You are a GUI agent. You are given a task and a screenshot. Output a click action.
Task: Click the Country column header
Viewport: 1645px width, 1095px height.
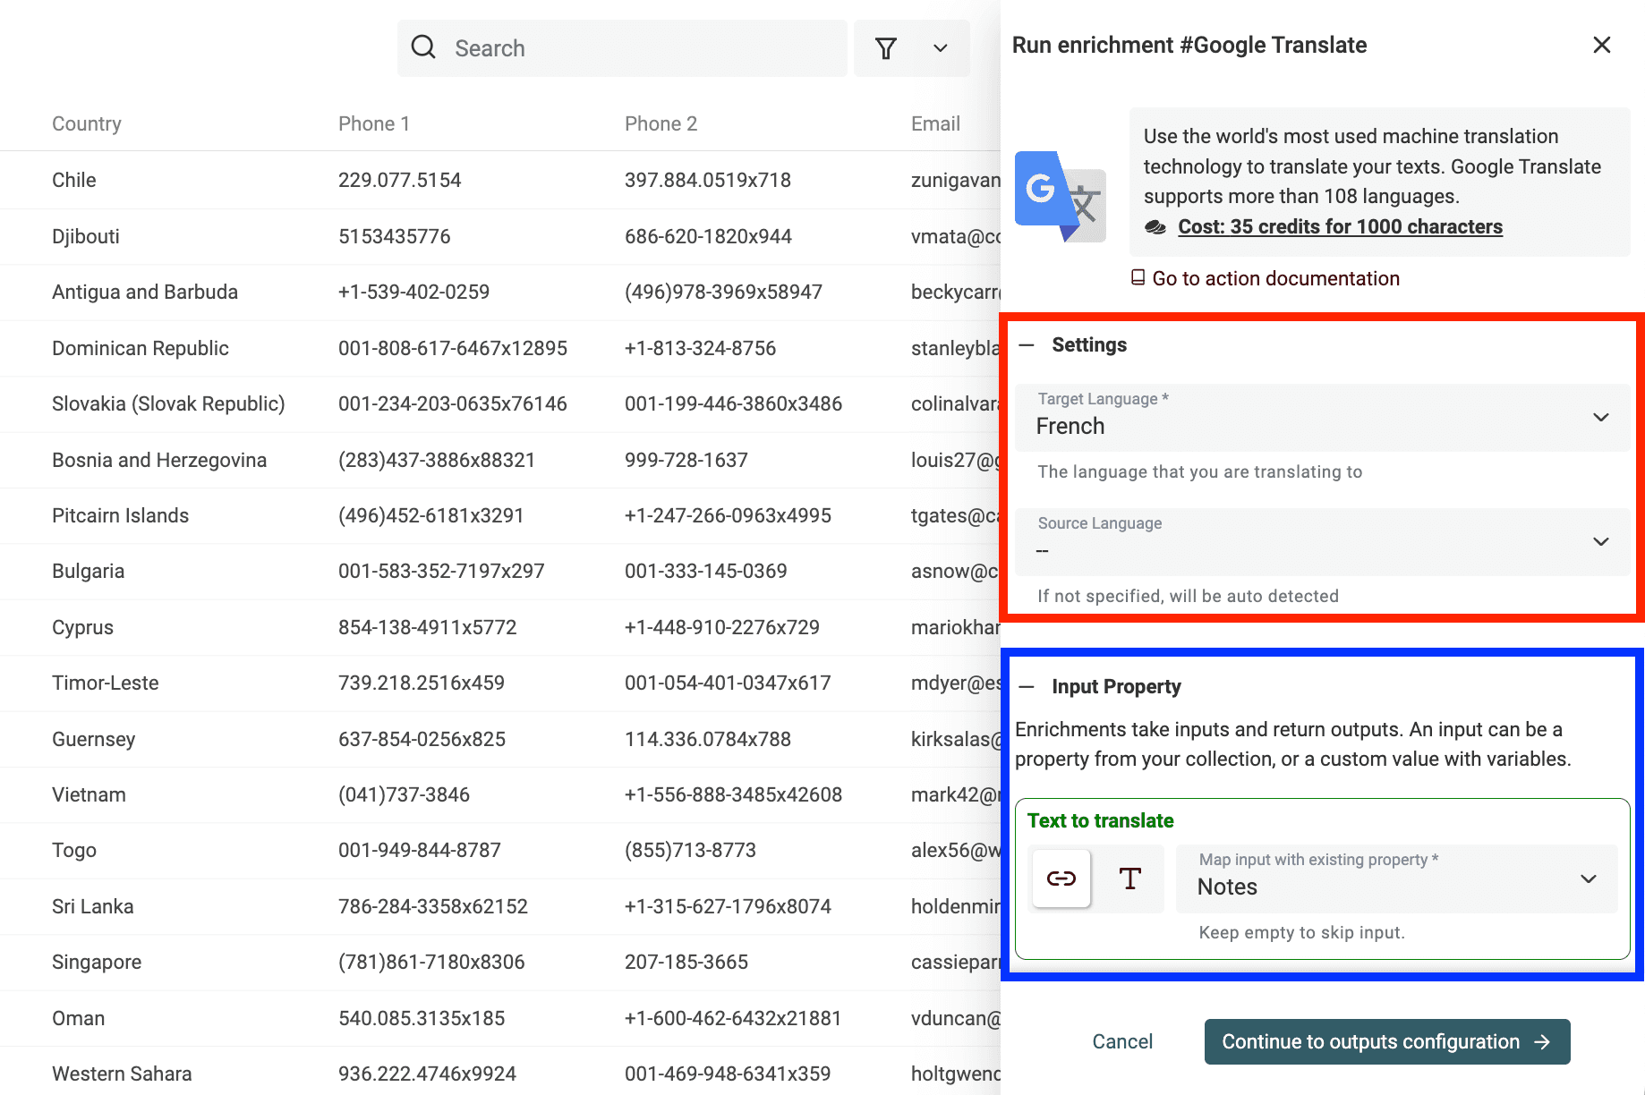pos(87,123)
